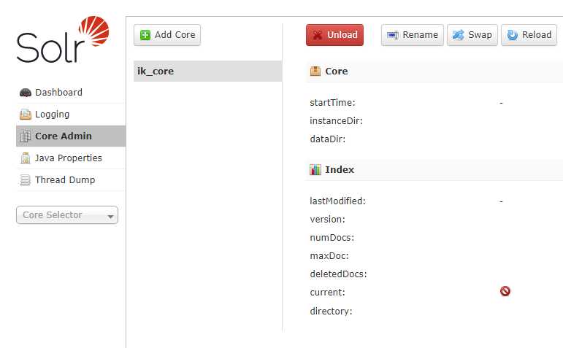Open the Thread Dump page
The image size is (563, 348).
coord(71,180)
